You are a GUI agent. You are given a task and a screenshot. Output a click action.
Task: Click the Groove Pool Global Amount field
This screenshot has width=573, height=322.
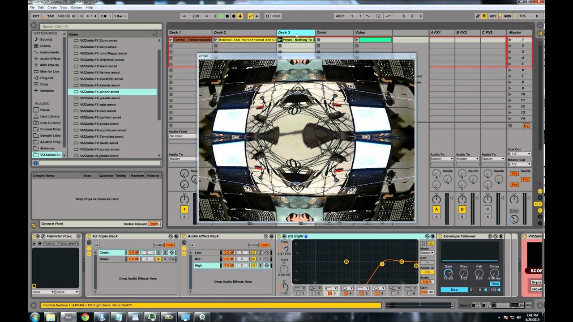coord(154,224)
